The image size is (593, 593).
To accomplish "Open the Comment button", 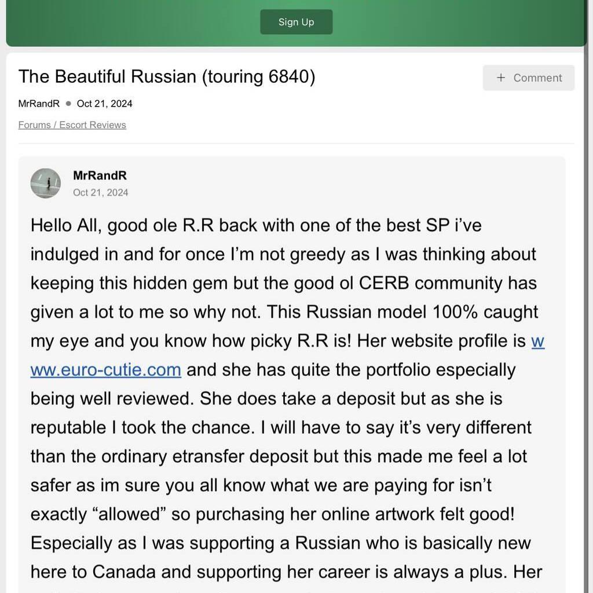I will point(528,78).
